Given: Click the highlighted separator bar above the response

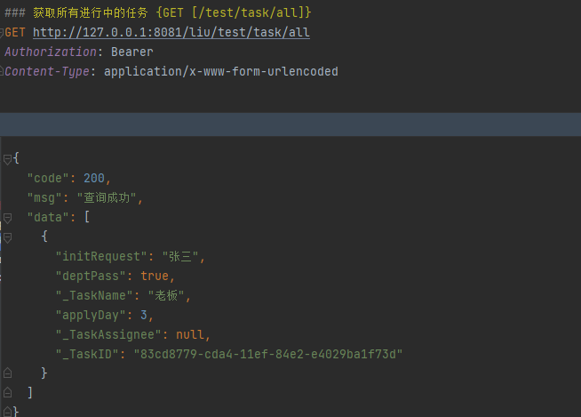Looking at the screenshot, I should 290,124.
